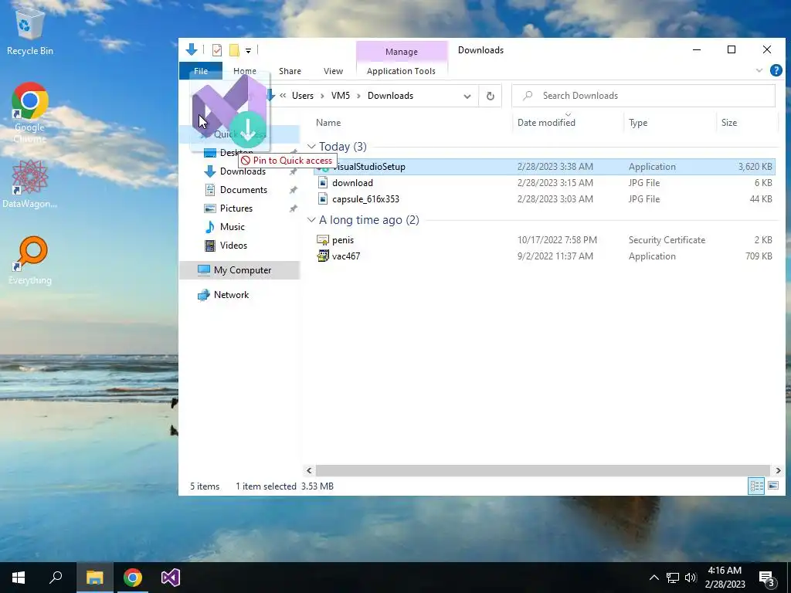
Task: Click the vac467 application icon
Action: [x=323, y=256]
